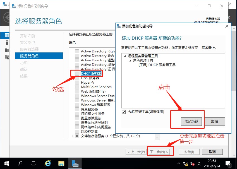
Task: Click 上一步(P) button
Action: 136,152
